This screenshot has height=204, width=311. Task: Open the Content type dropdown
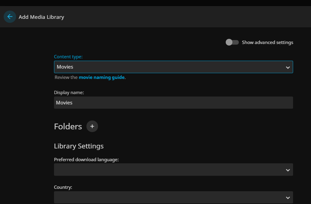[x=173, y=67]
